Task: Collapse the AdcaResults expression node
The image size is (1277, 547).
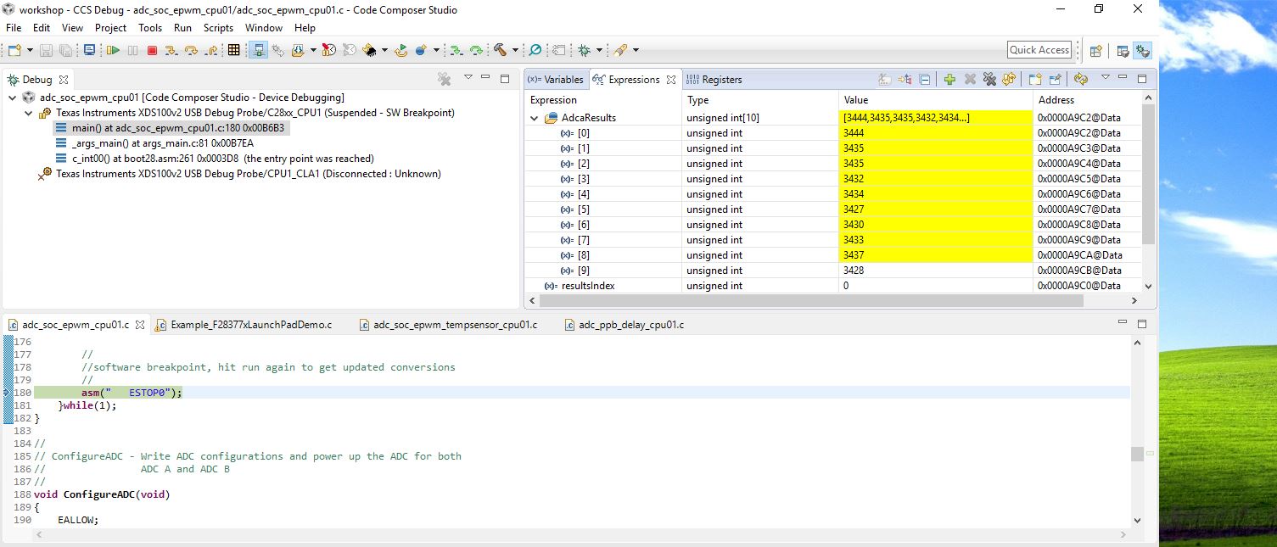Action: 534,118
